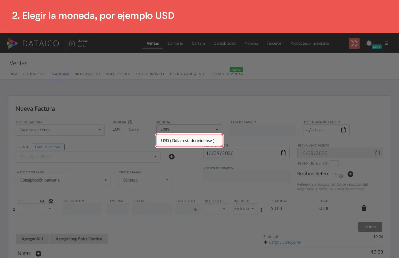399x258 pixels.
Task: Open the three-dot menu beside Impuesto
Action: coord(261,210)
